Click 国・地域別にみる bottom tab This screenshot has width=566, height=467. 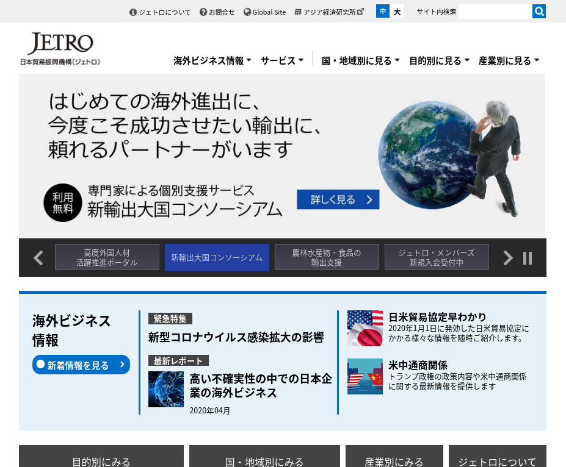[x=264, y=456]
